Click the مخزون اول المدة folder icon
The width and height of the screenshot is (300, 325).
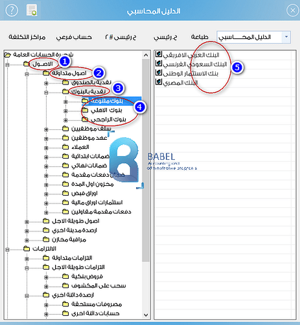pos(65,184)
